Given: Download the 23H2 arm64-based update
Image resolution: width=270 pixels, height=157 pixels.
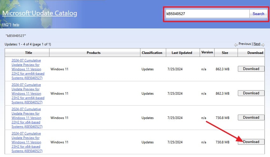Looking at the screenshot, I should (x=251, y=93).
